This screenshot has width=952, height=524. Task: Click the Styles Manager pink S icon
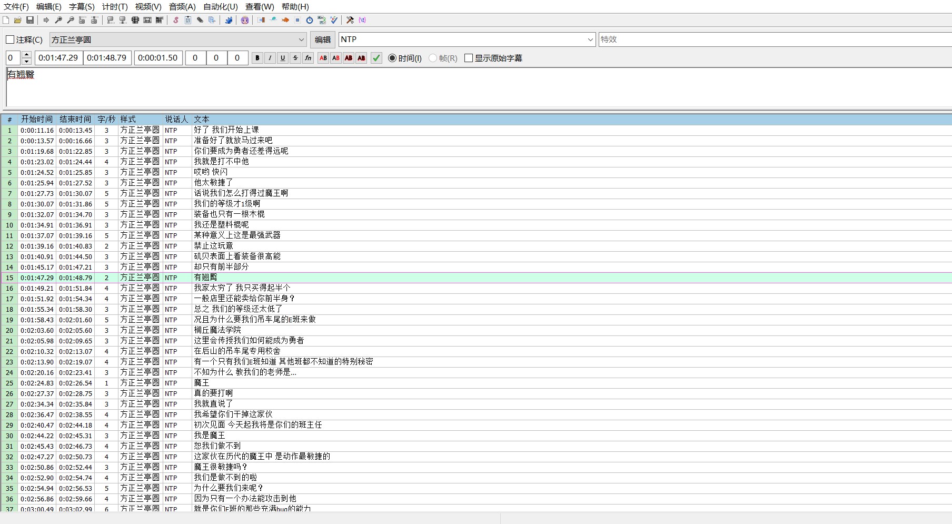pyautogui.click(x=176, y=20)
